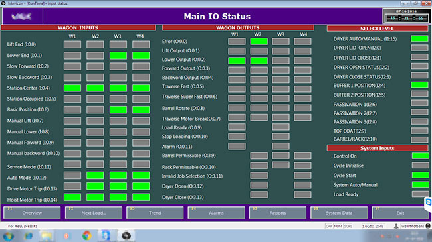The image size is (432, 242).
Task: Open System Data screen
Action: (339, 213)
